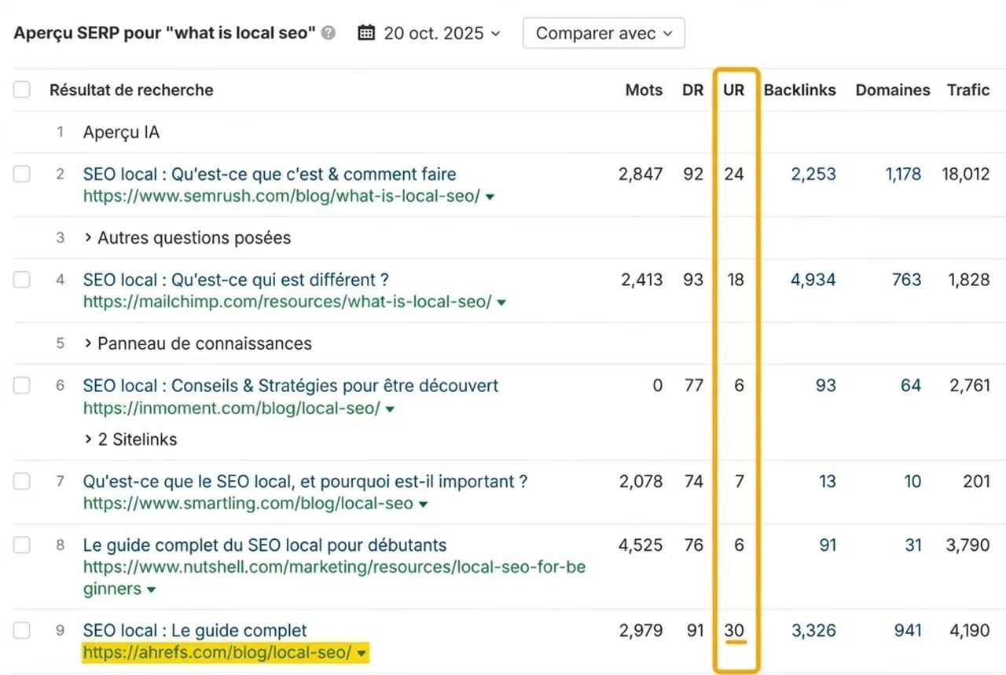Image resolution: width=1006 pixels, height=675 pixels.
Task: Check the select-all checkbox in the header row
Action: [x=21, y=90]
